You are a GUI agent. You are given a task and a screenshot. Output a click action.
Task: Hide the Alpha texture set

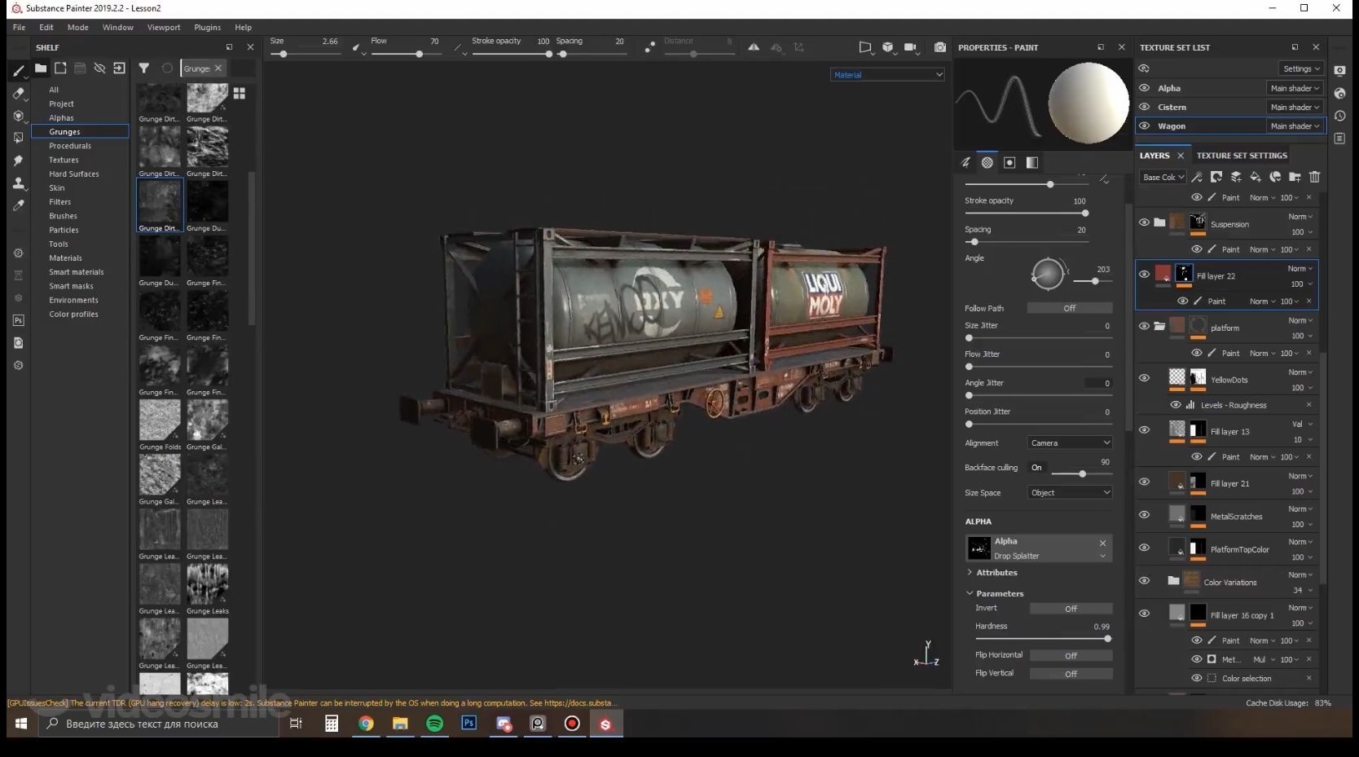click(x=1145, y=88)
